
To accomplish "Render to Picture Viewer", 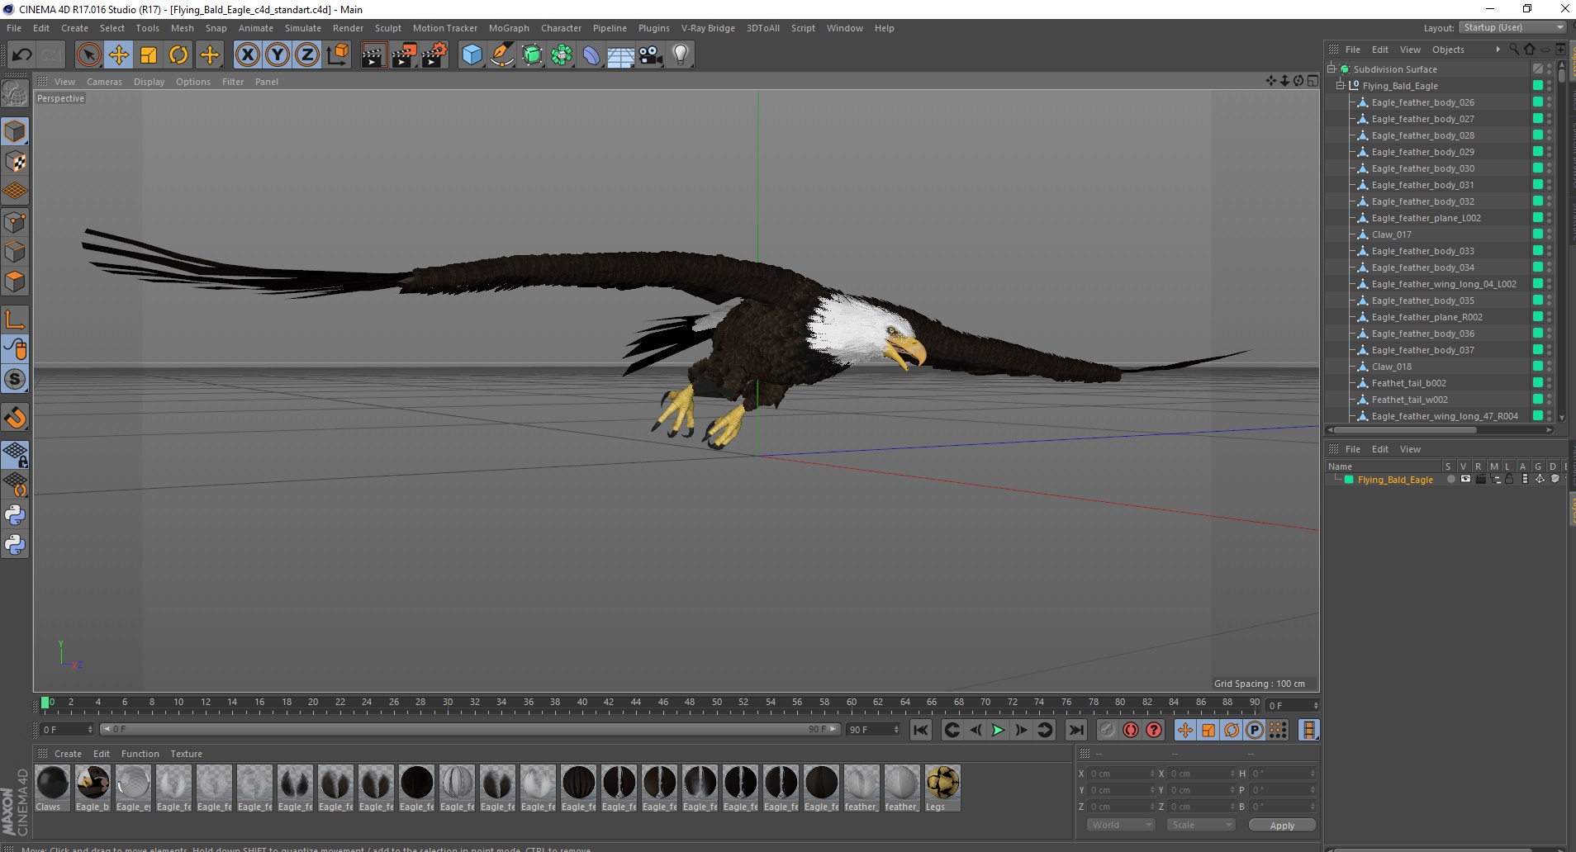I will 404,55.
